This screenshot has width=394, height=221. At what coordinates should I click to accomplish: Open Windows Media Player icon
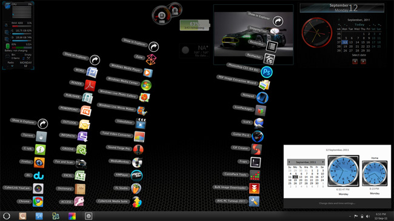(x=148, y=73)
